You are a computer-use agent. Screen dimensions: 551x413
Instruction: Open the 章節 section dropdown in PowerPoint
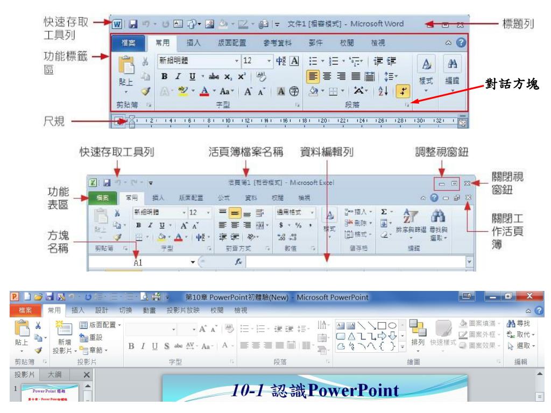[x=94, y=350]
